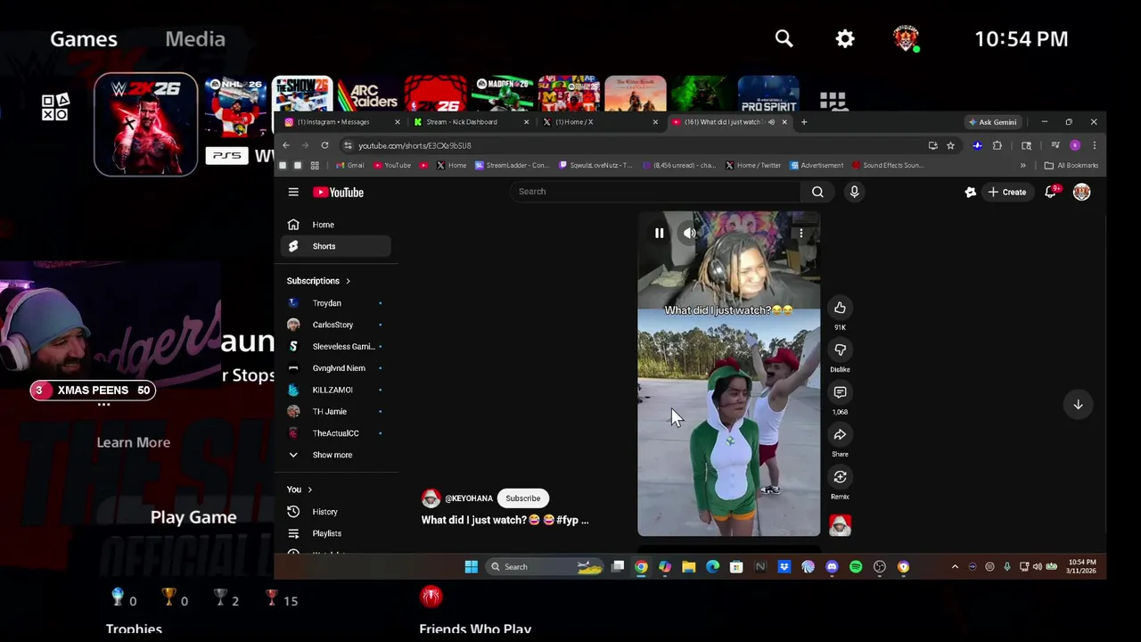Show hidden system tray icons
This screenshot has width=1141, height=642.
pos(955,567)
